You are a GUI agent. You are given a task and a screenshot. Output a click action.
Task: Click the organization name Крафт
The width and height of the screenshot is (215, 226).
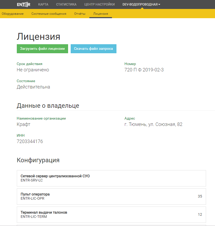[x=23, y=124]
